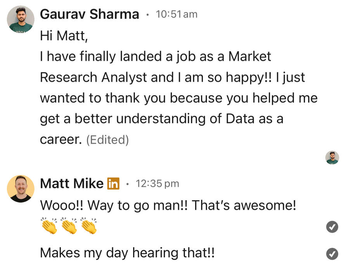The width and height of the screenshot is (346, 278).
Task: Click the Market Research Analyst message text
Action: (155, 67)
